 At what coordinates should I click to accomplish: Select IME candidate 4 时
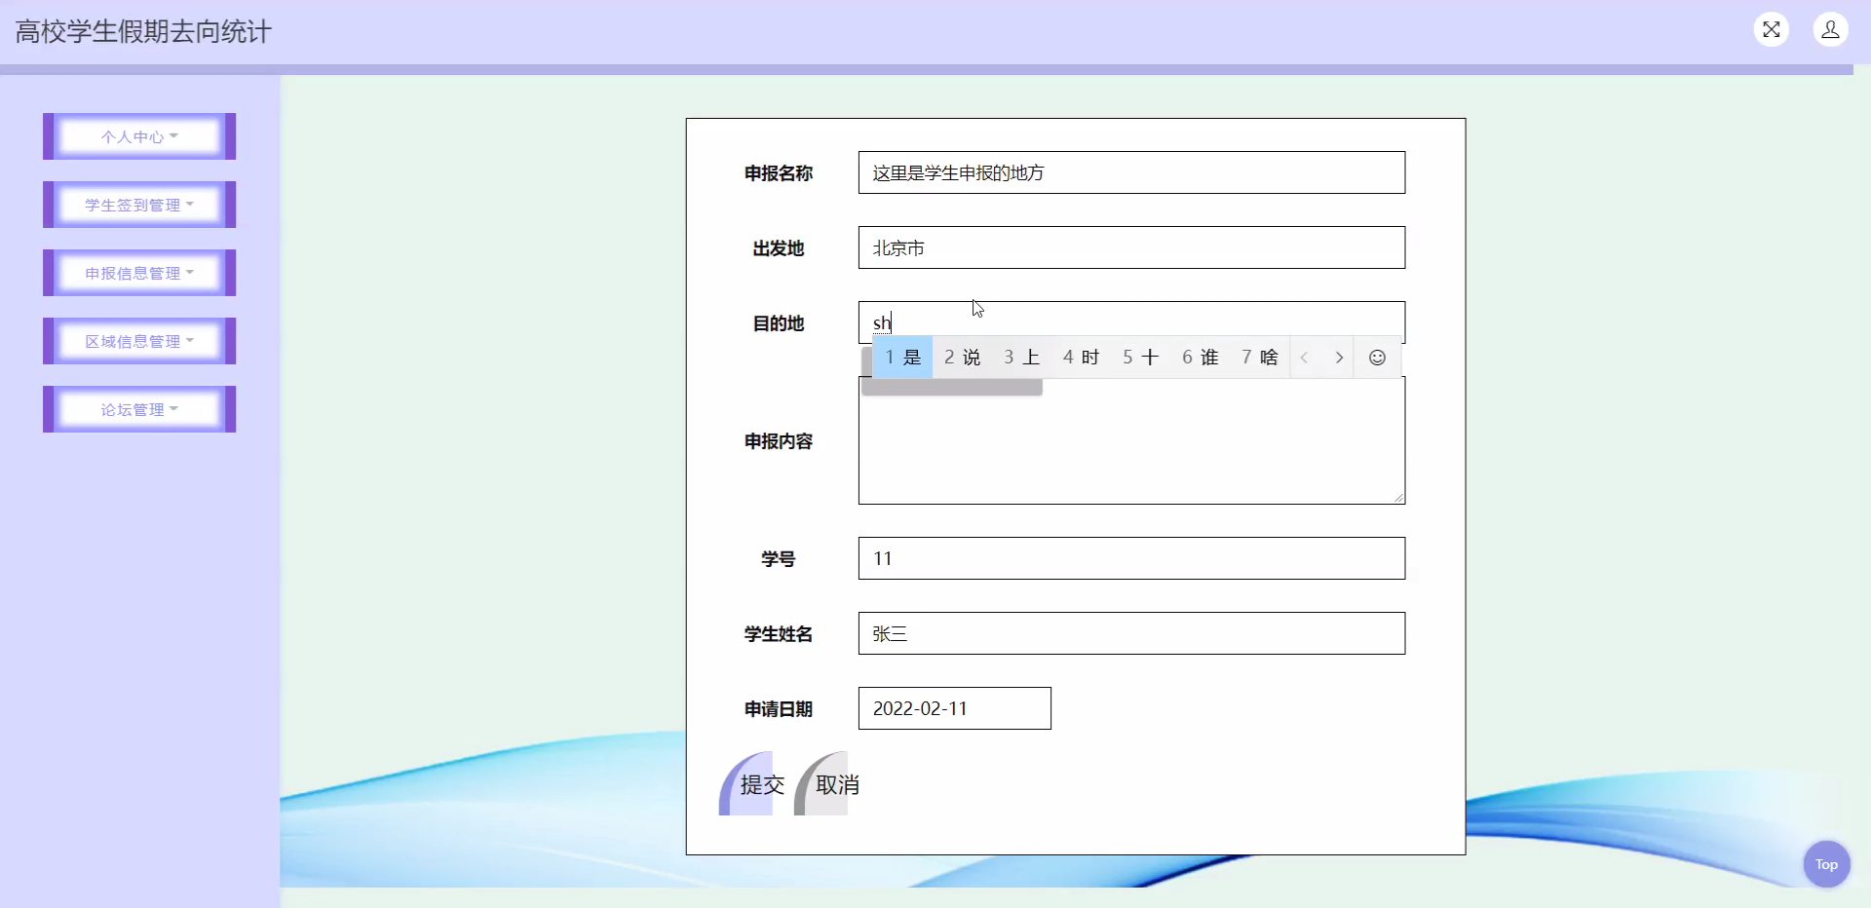pos(1082,358)
